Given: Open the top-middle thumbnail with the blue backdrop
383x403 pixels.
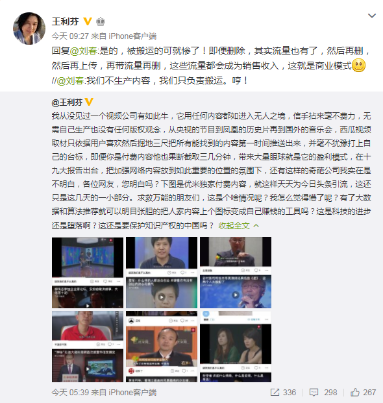Looking at the screenshot, I should pos(162,273).
